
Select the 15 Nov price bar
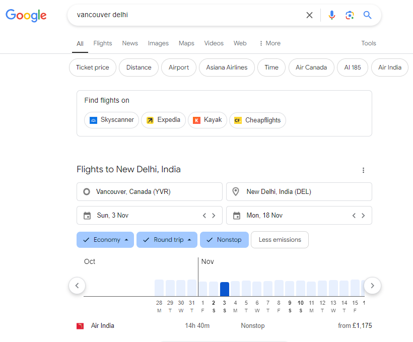coord(355,288)
